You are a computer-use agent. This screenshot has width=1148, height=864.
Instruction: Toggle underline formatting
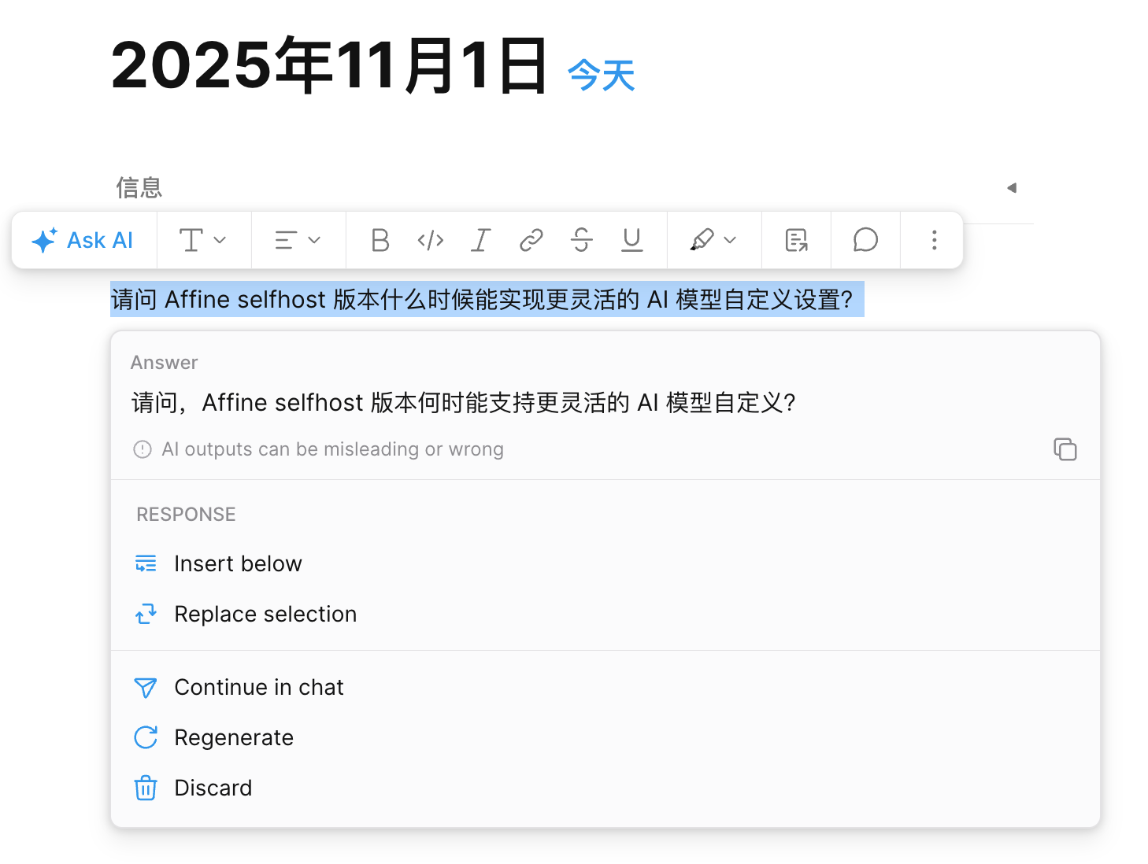pos(631,240)
